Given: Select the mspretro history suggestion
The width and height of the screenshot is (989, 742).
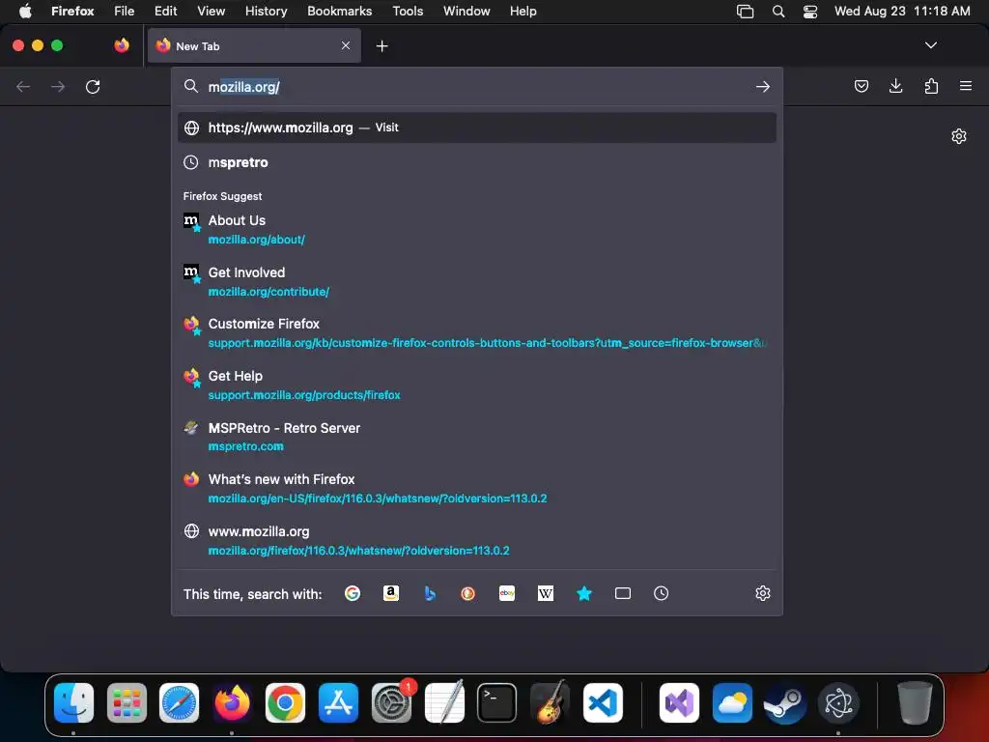Looking at the screenshot, I should (x=477, y=162).
